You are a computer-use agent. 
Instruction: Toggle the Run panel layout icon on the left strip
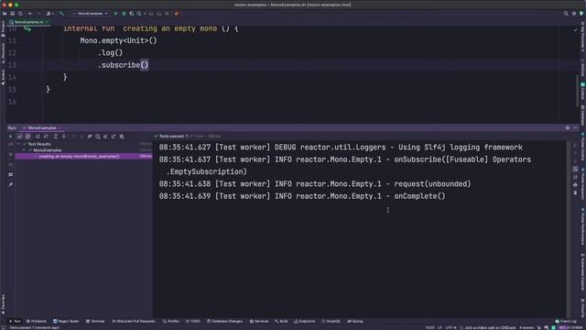click(x=10, y=174)
